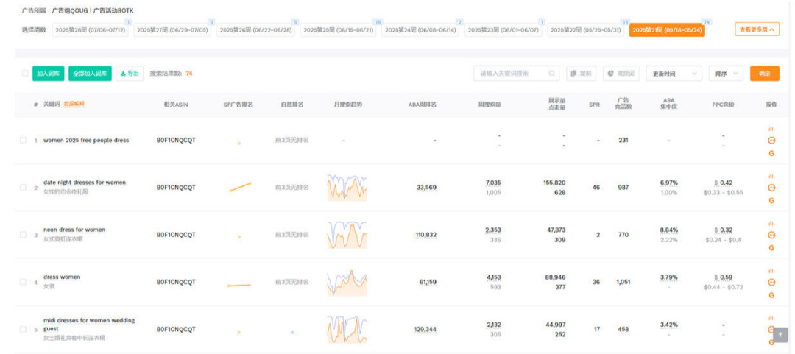Expand 查看更多周 to see more weeks
The width and height of the screenshot is (795, 354).
point(757,29)
